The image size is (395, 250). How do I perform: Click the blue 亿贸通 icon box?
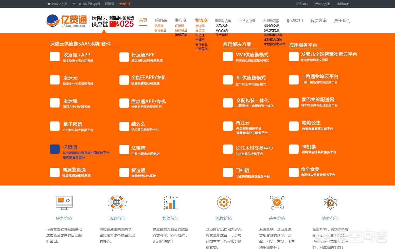pyautogui.click(x=55, y=149)
